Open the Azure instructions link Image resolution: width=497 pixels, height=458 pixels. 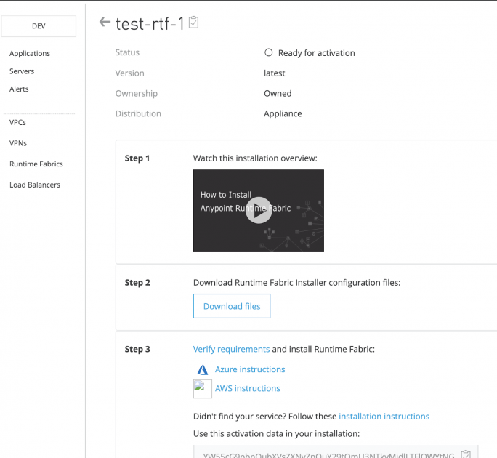[x=250, y=369]
